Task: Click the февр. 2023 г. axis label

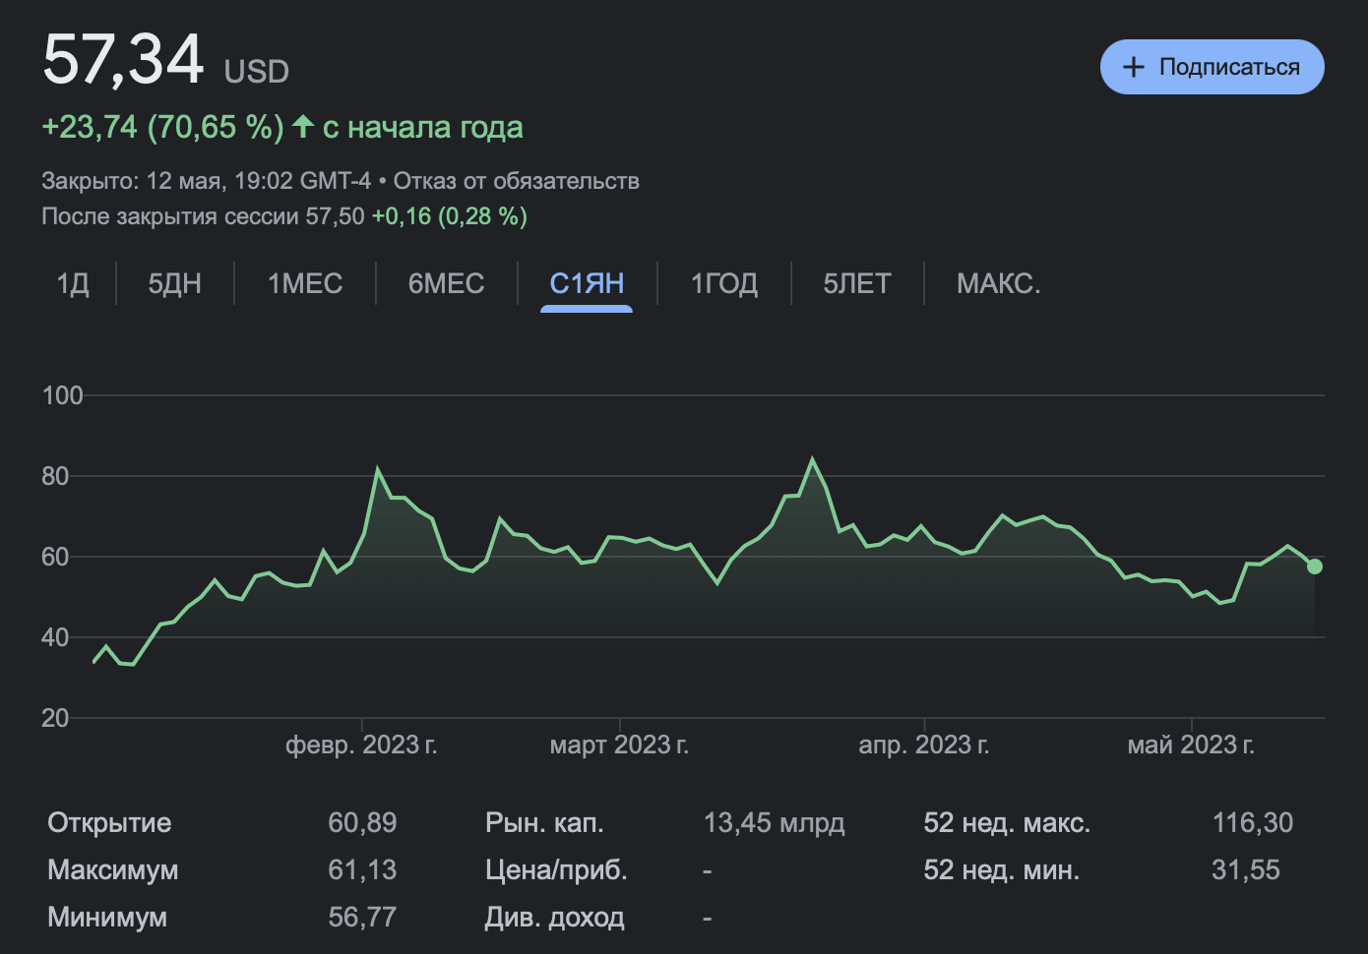Action: [x=361, y=745]
